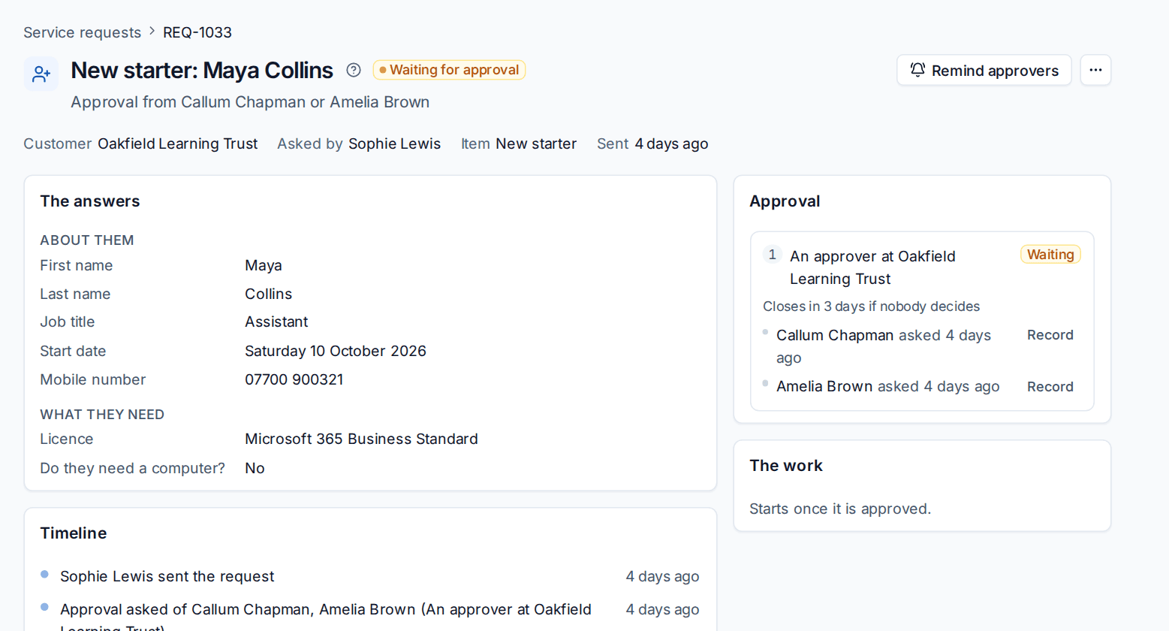The height and width of the screenshot is (631, 1169).
Task: Click the Sent value '4 days ago'
Action: click(671, 143)
